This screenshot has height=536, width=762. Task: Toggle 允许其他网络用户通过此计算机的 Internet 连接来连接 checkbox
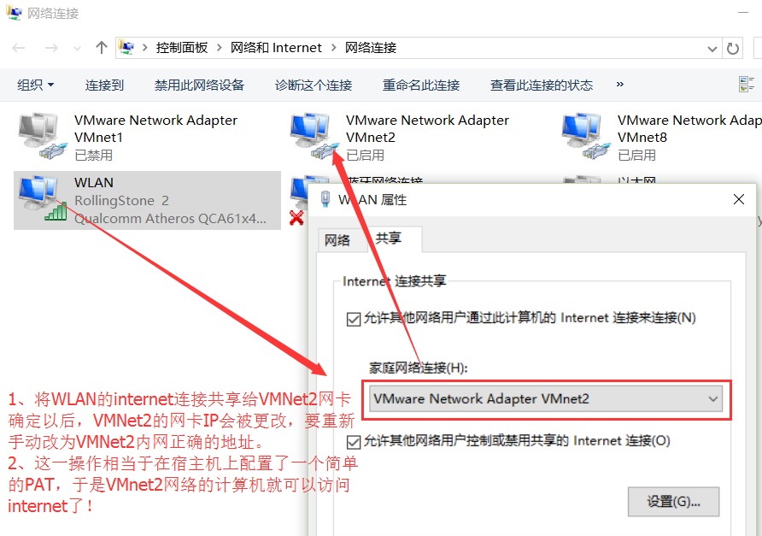(x=354, y=319)
